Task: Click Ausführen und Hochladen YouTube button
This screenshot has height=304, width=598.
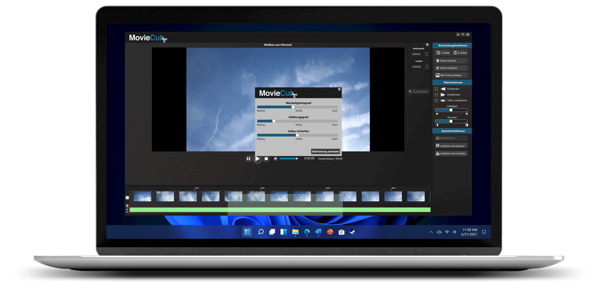Action: pyautogui.click(x=451, y=153)
